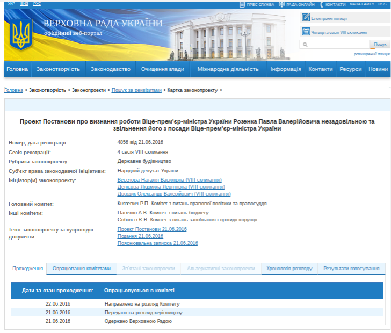Click row Одержано Верховною Радою
Viewport: 391px width, 333px height.
pos(197,321)
